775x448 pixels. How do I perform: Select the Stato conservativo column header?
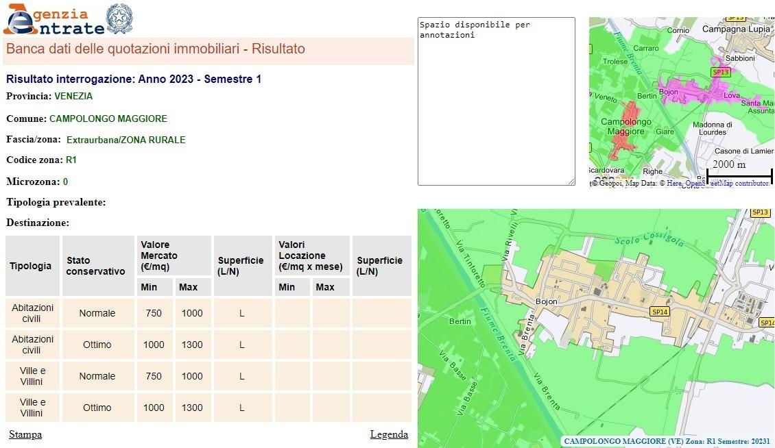pos(97,266)
